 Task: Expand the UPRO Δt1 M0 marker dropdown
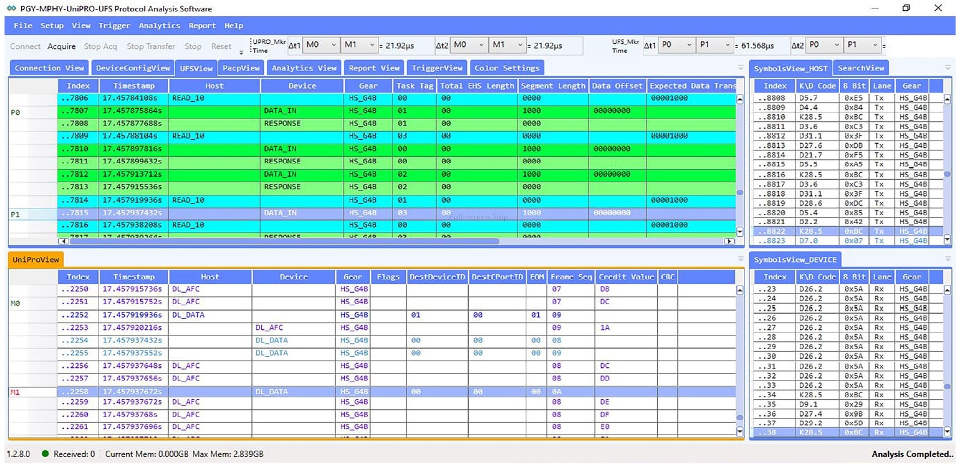(x=333, y=45)
